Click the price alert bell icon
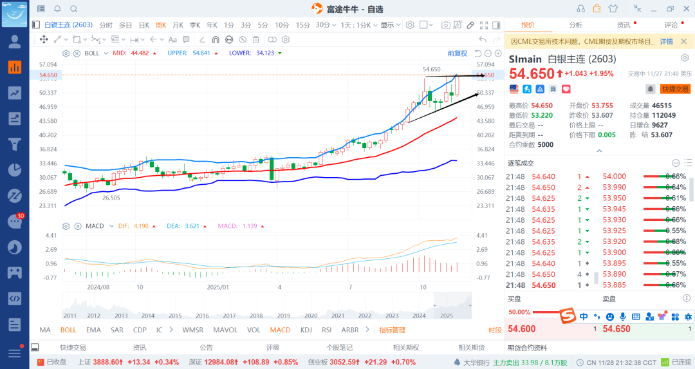695x369 pixels. tap(650, 89)
